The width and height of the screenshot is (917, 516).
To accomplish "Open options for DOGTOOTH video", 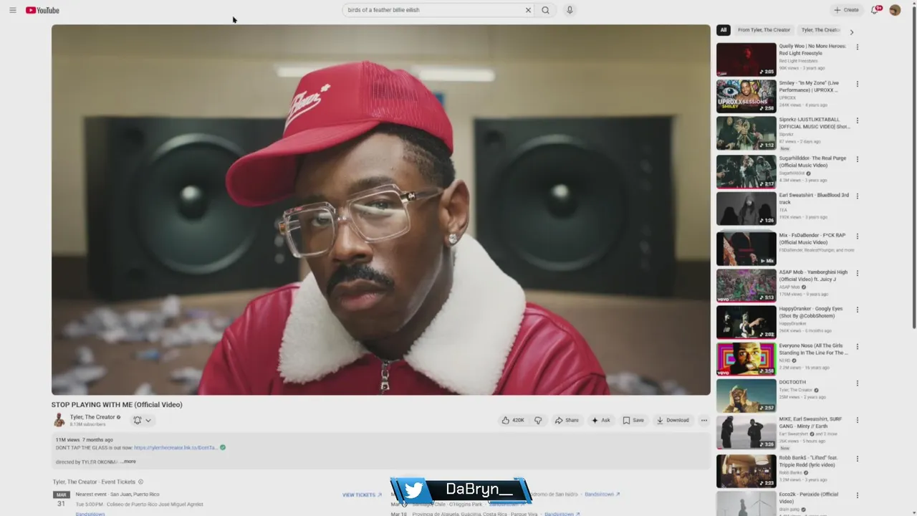I will click(x=857, y=383).
